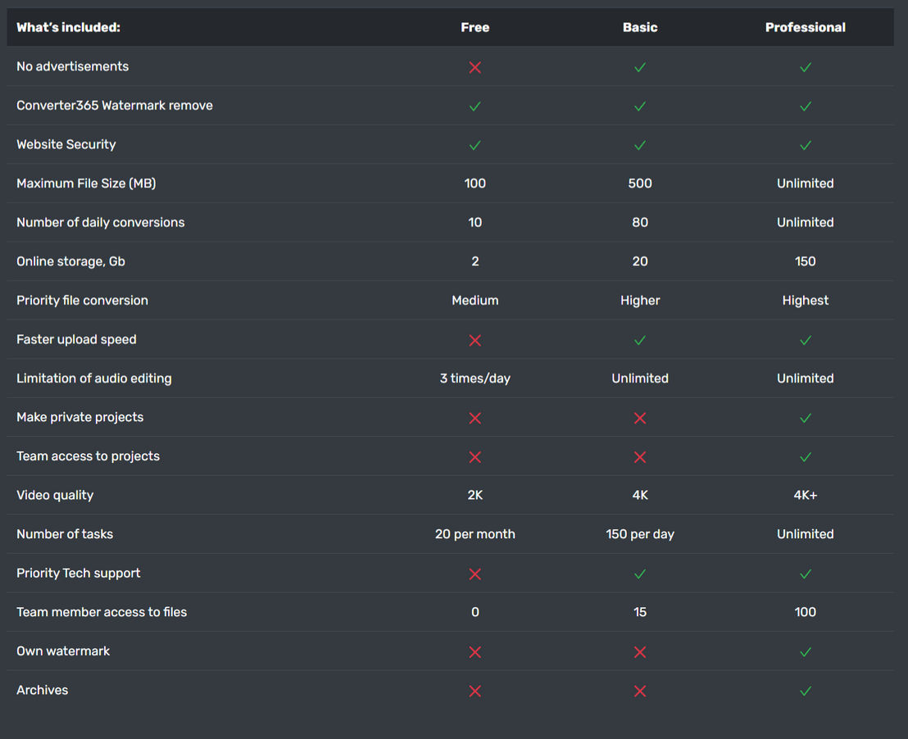Click the Team member access value 0
908x739 pixels.
tap(474, 612)
